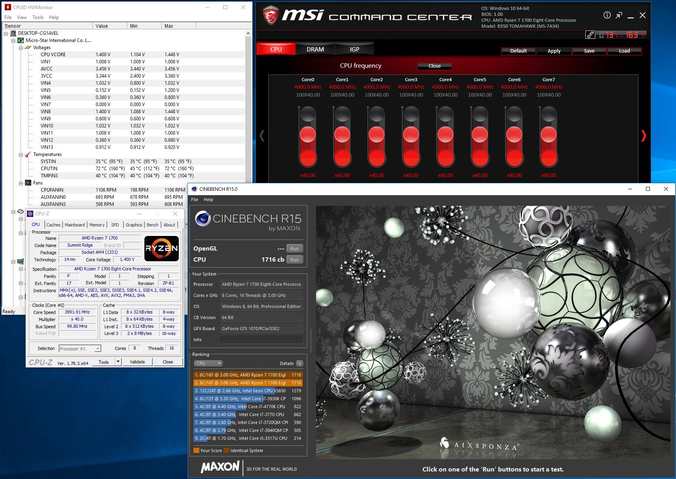Switch to the IGP tab in Command Center
This screenshot has width=676, height=479.
tap(354, 49)
